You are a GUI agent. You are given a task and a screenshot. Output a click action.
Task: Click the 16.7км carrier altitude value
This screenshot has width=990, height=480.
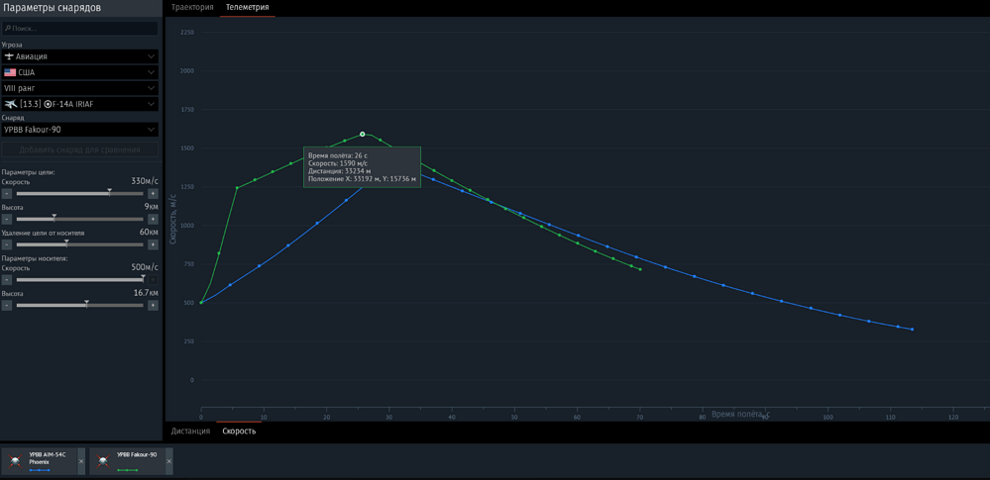145,293
